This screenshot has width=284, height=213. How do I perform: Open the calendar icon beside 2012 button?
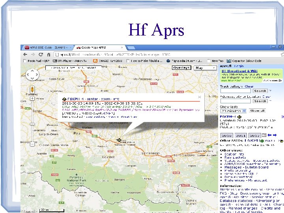point(264,135)
